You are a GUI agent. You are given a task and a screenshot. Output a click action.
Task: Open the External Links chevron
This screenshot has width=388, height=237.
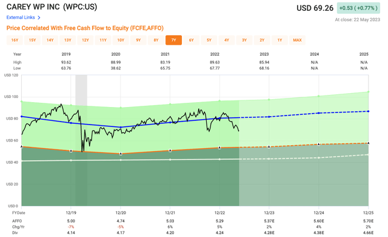pos(39,18)
